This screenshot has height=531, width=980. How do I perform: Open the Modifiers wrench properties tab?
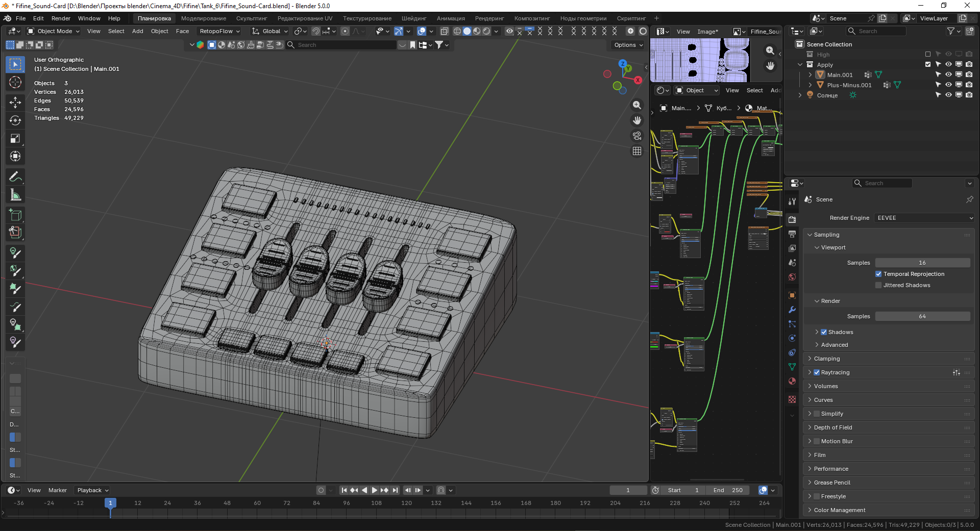(792, 310)
